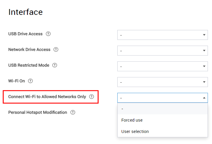Show help for USB Restricted Mode
Screen dimensions: 212x144
[55, 65]
